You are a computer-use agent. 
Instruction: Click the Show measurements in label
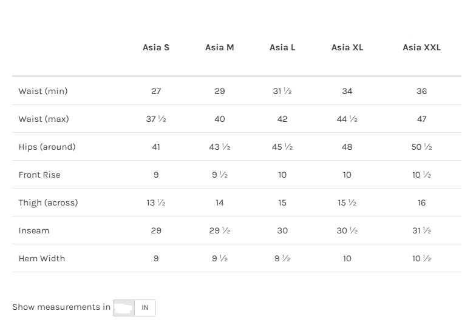(61, 307)
